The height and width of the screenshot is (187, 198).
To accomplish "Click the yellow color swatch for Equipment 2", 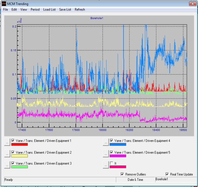I will coord(19,156).
